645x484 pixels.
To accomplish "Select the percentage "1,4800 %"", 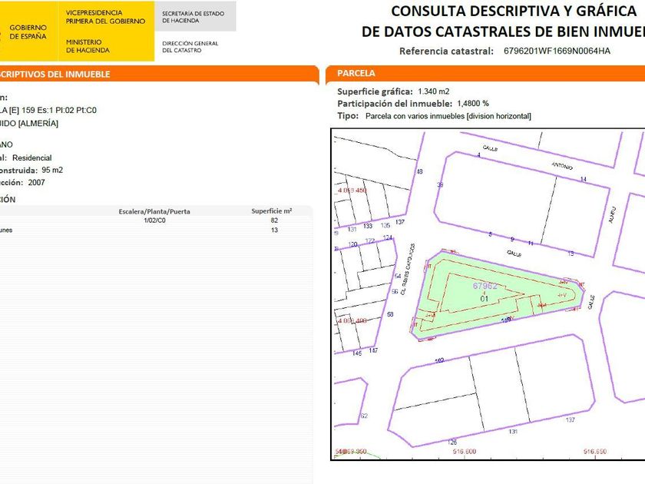I will coord(473,103).
